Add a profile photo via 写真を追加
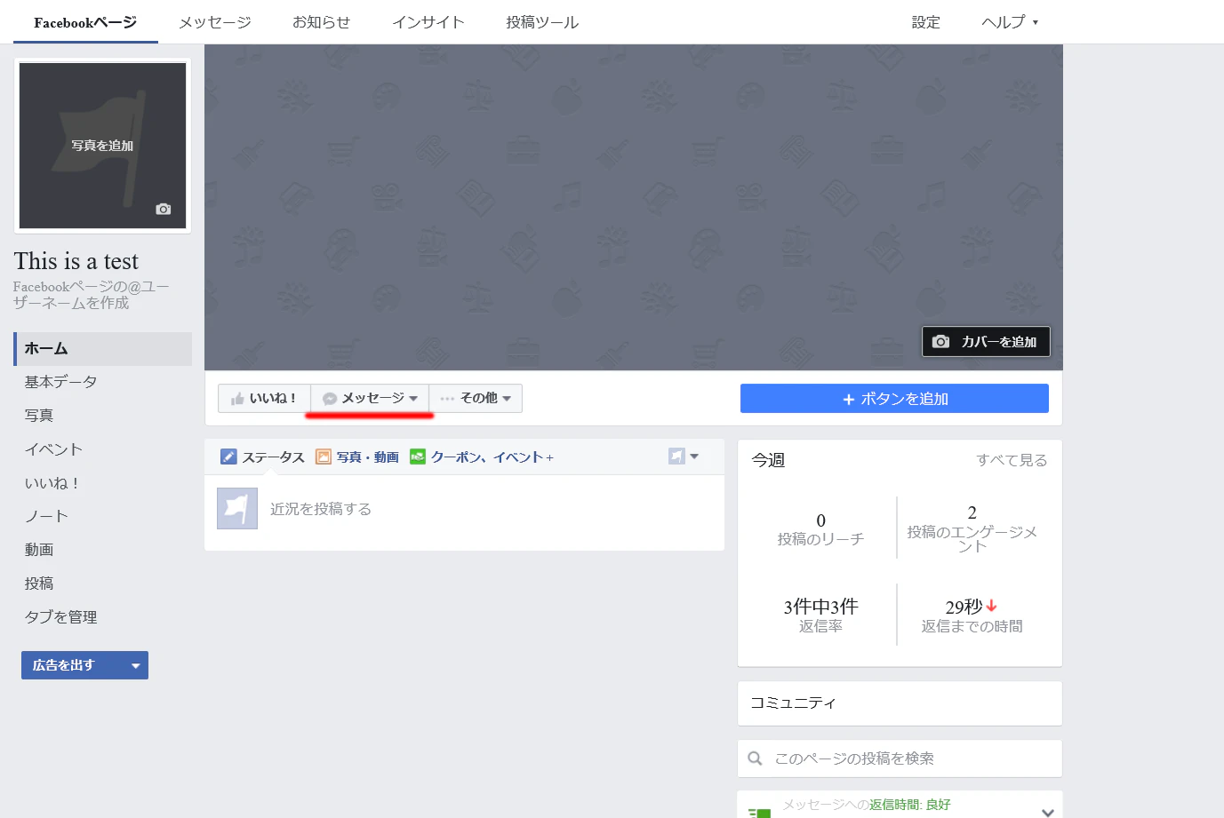1224x818 pixels. pos(103,146)
